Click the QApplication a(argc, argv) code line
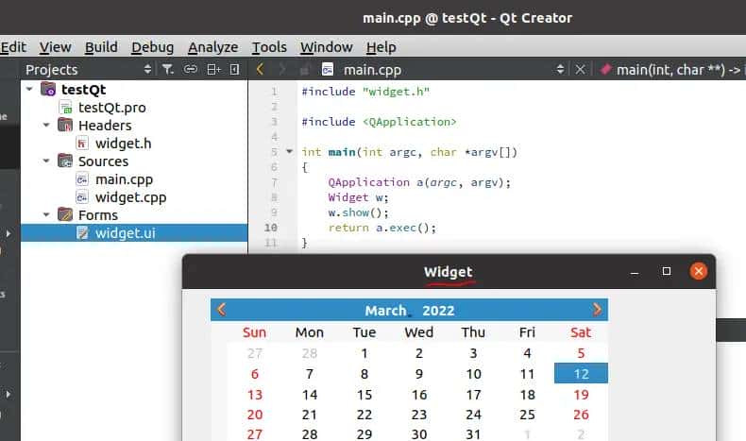The image size is (746, 441). pos(419,182)
